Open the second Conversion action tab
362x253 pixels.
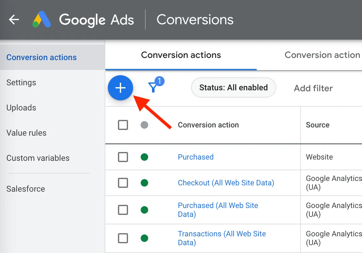(x=322, y=55)
